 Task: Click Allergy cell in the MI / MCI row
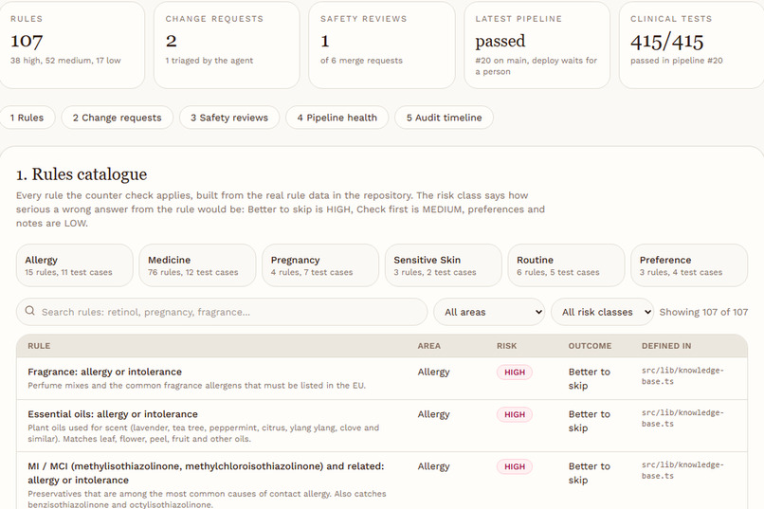pyautogui.click(x=433, y=466)
